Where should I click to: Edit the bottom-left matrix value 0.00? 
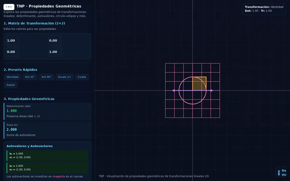(x=13, y=52)
